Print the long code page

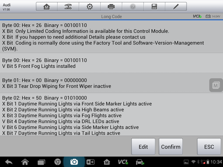tap(111, 6)
